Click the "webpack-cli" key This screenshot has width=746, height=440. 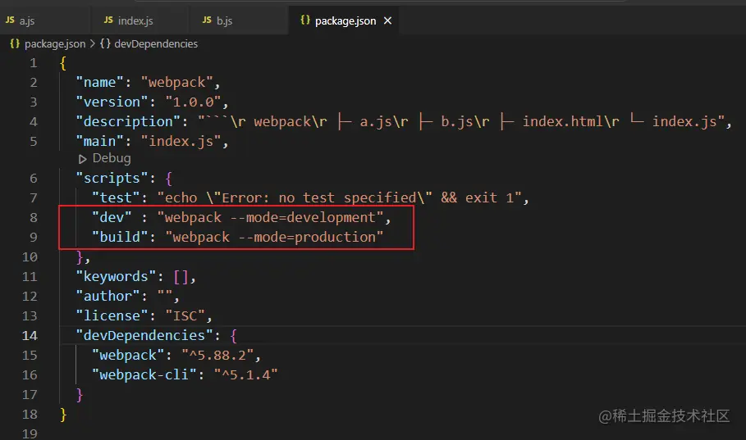pos(144,375)
